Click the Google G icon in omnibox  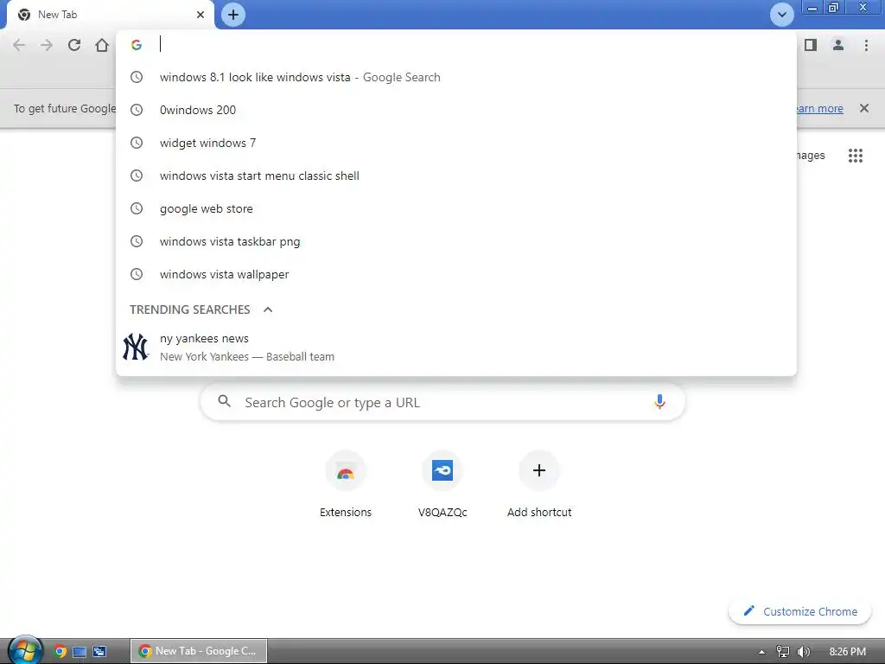[x=136, y=45]
